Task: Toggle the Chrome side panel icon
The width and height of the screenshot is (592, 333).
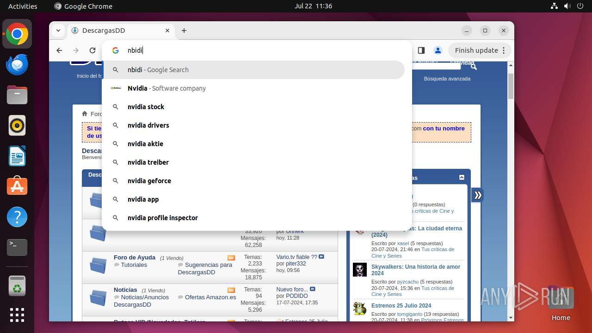Action: [421, 50]
